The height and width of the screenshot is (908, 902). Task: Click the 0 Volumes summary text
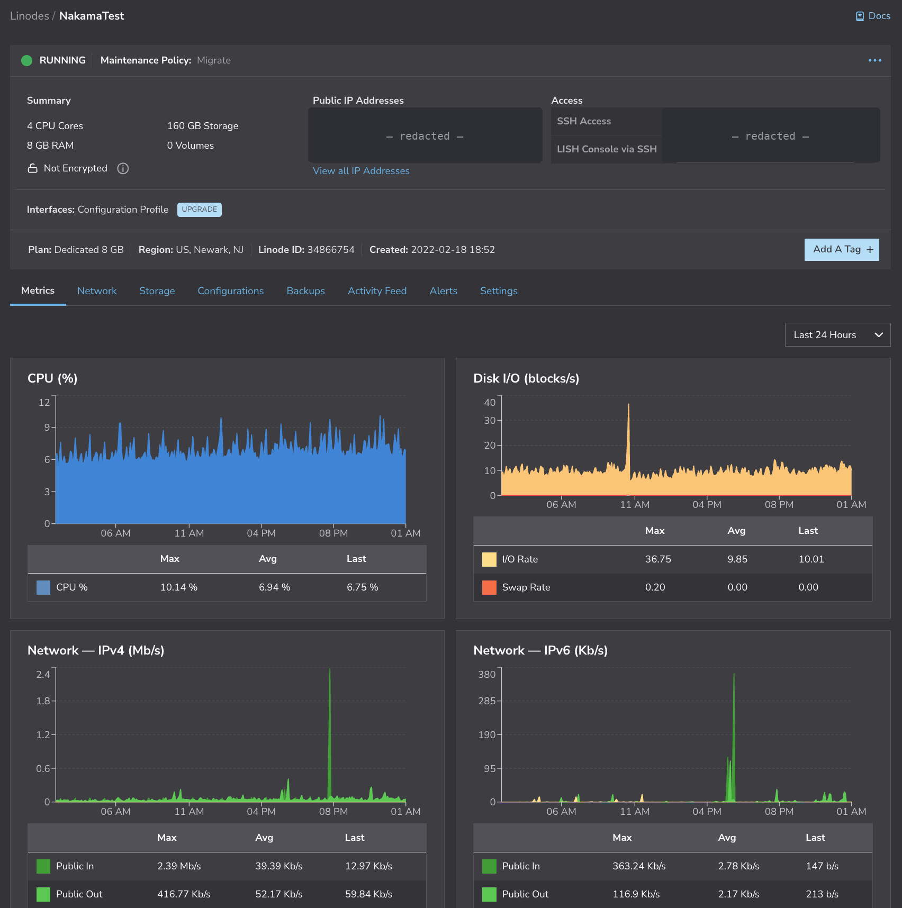(191, 146)
